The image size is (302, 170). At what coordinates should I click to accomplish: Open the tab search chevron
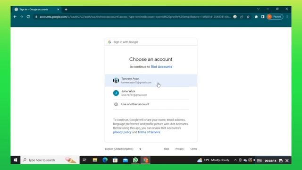[258, 9]
